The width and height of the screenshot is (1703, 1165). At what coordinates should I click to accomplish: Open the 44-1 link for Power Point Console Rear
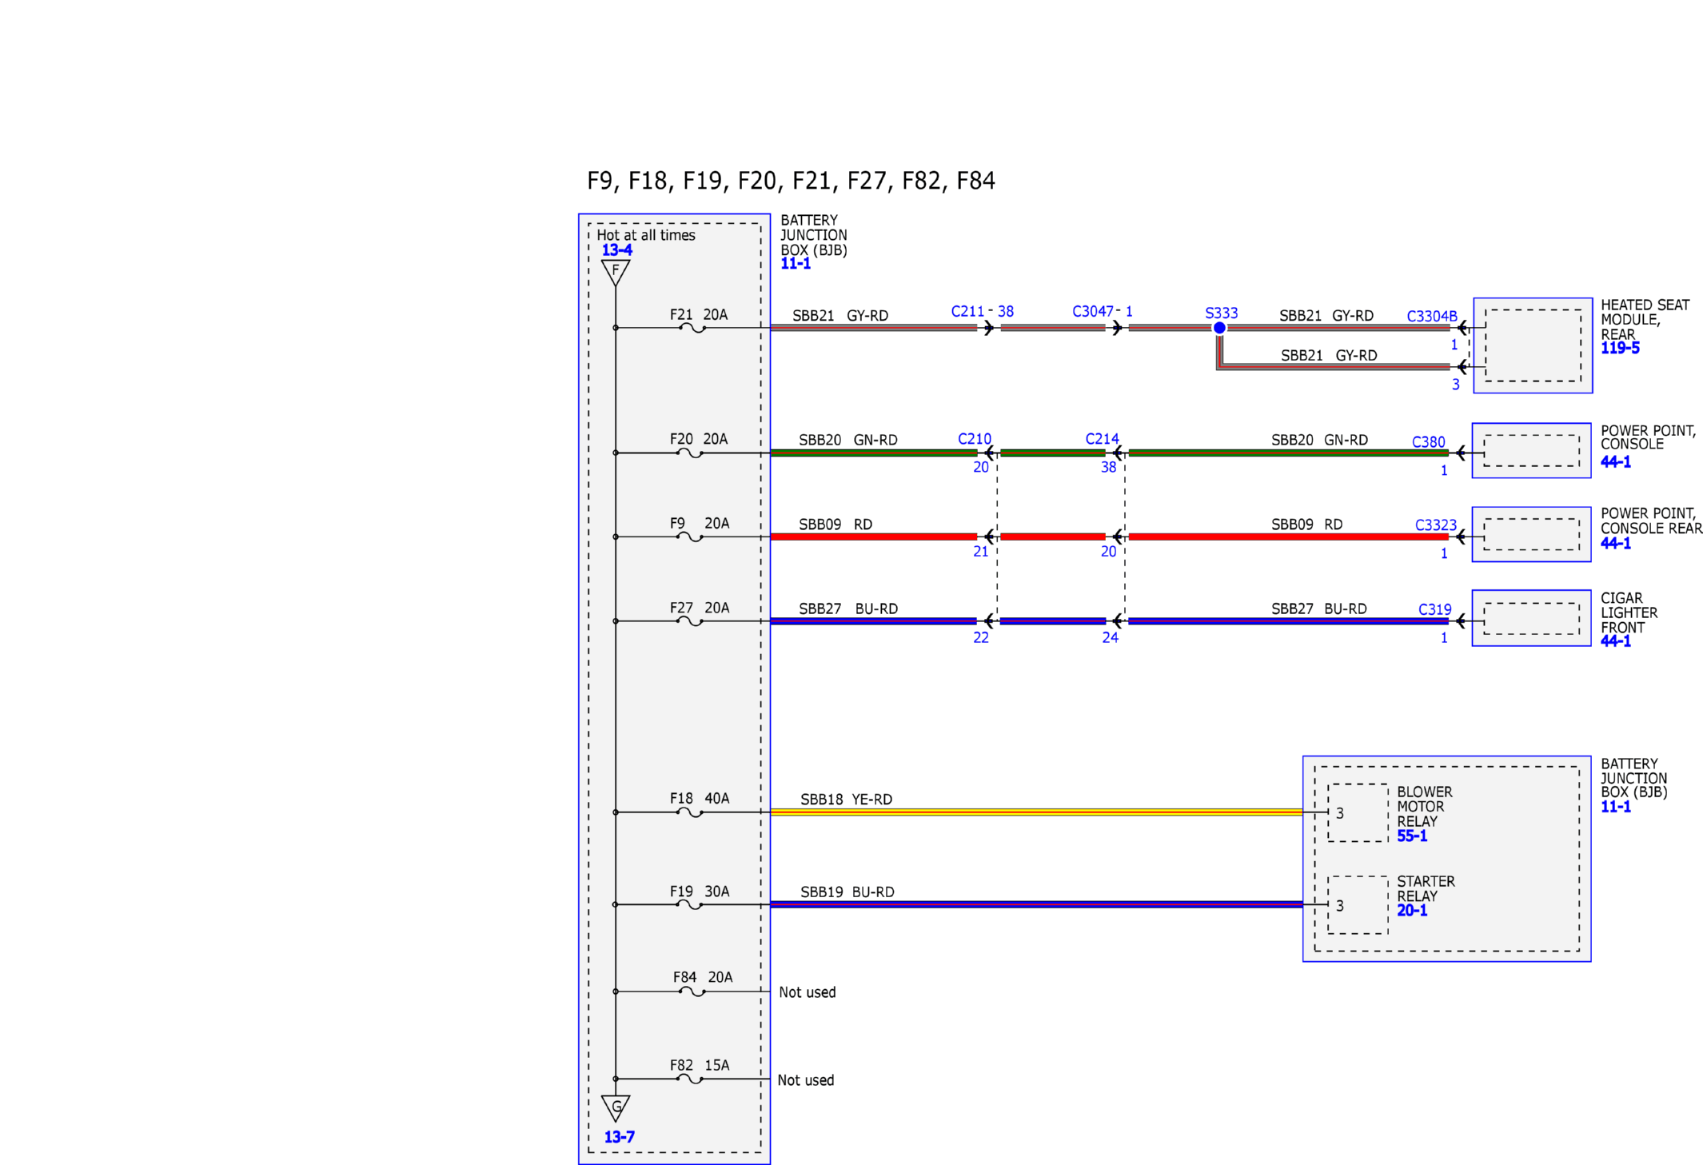(1616, 544)
